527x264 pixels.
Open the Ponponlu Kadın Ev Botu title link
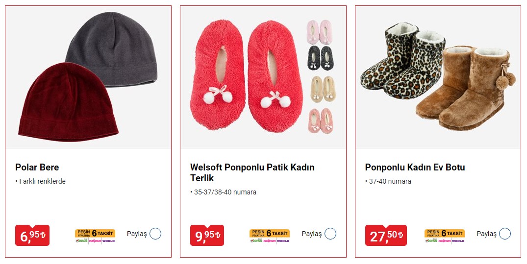tap(415, 168)
